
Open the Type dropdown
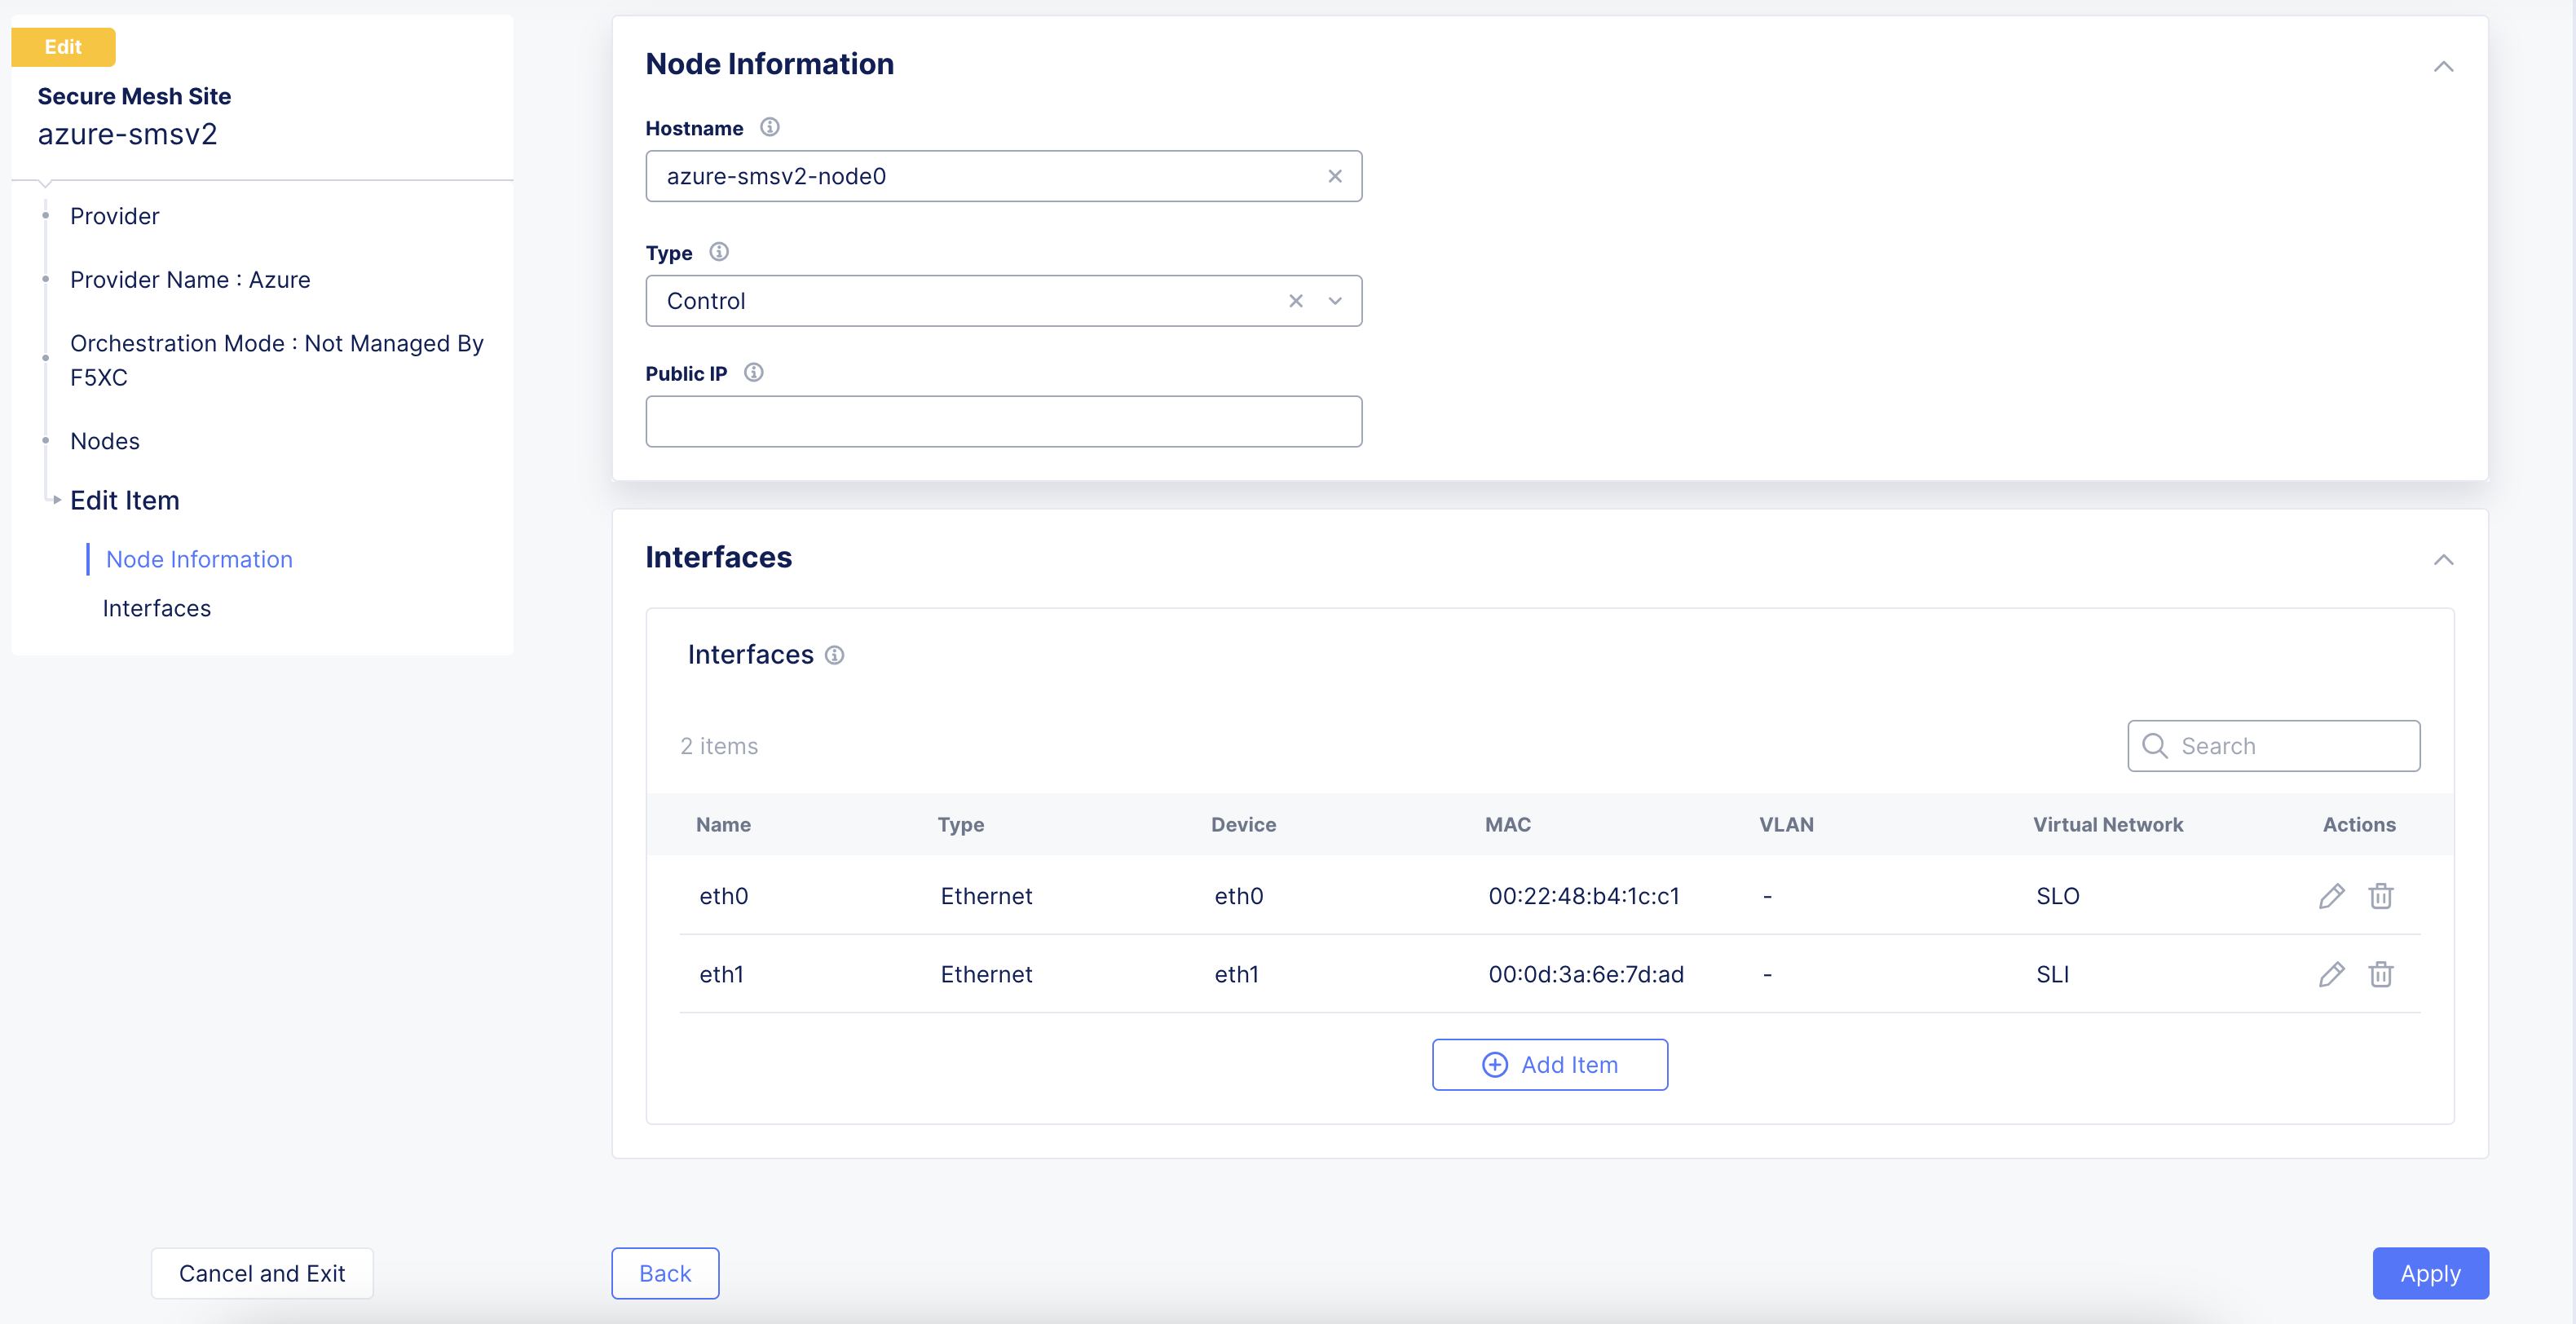(x=1335, y=300)
